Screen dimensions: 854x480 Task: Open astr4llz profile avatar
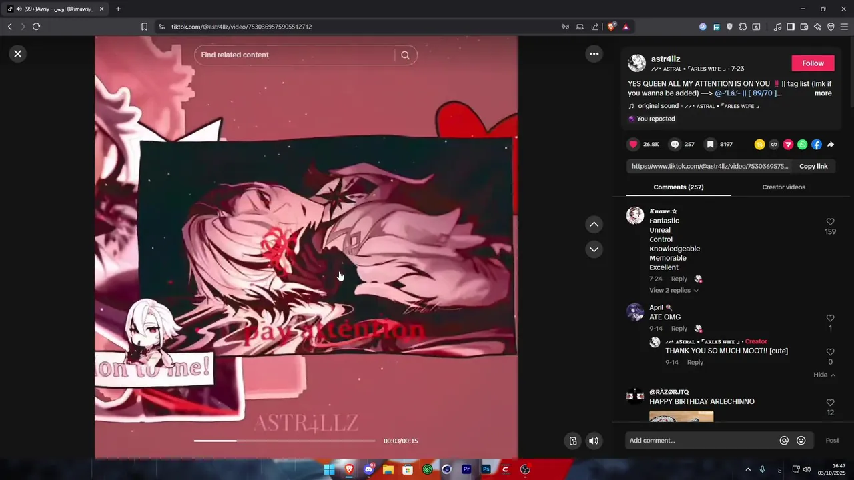(637, 63)
